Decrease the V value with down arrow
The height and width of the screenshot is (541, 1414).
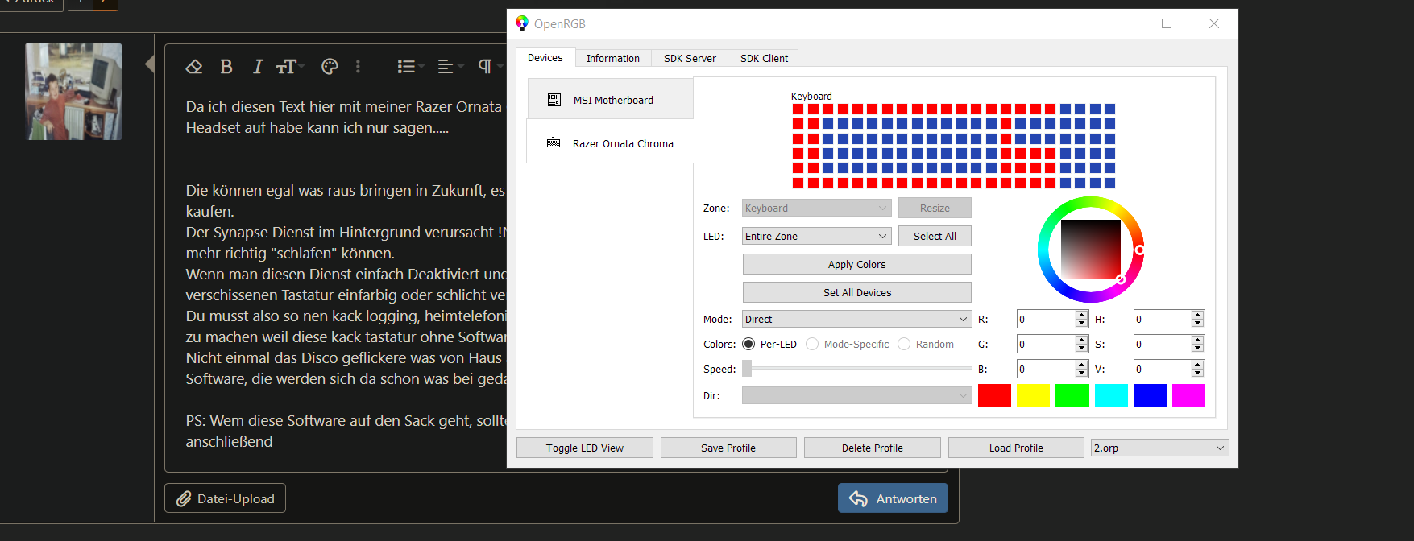coord(1198,373)
